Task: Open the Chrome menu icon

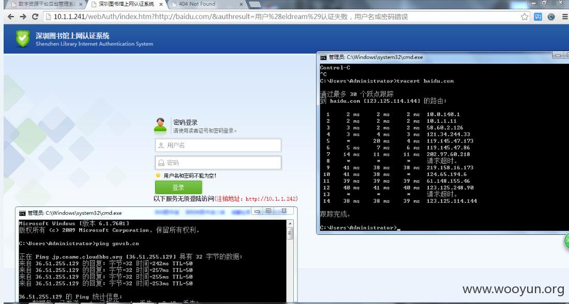Action: pos(565,17)
